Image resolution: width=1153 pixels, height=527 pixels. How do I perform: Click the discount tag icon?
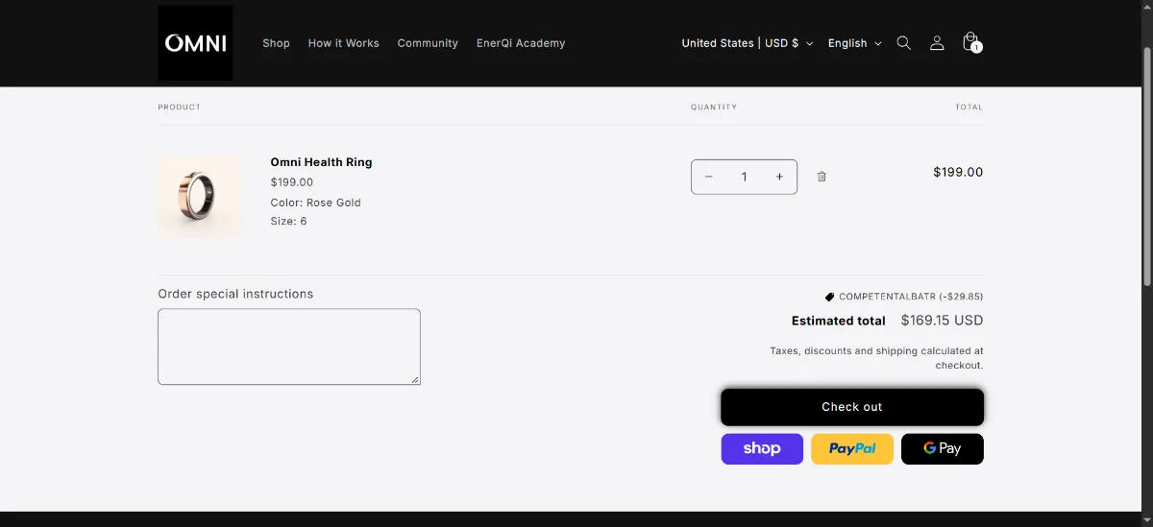pos(830,297)
